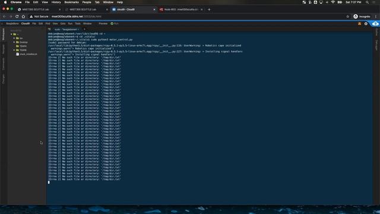Click the orange bug icon
The image size is (380, 214).
click(360, 24)
